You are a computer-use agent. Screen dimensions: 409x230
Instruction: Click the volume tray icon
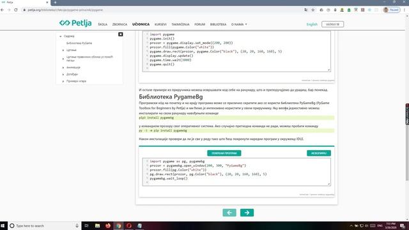pyautogui.click(x=366, y=226)
